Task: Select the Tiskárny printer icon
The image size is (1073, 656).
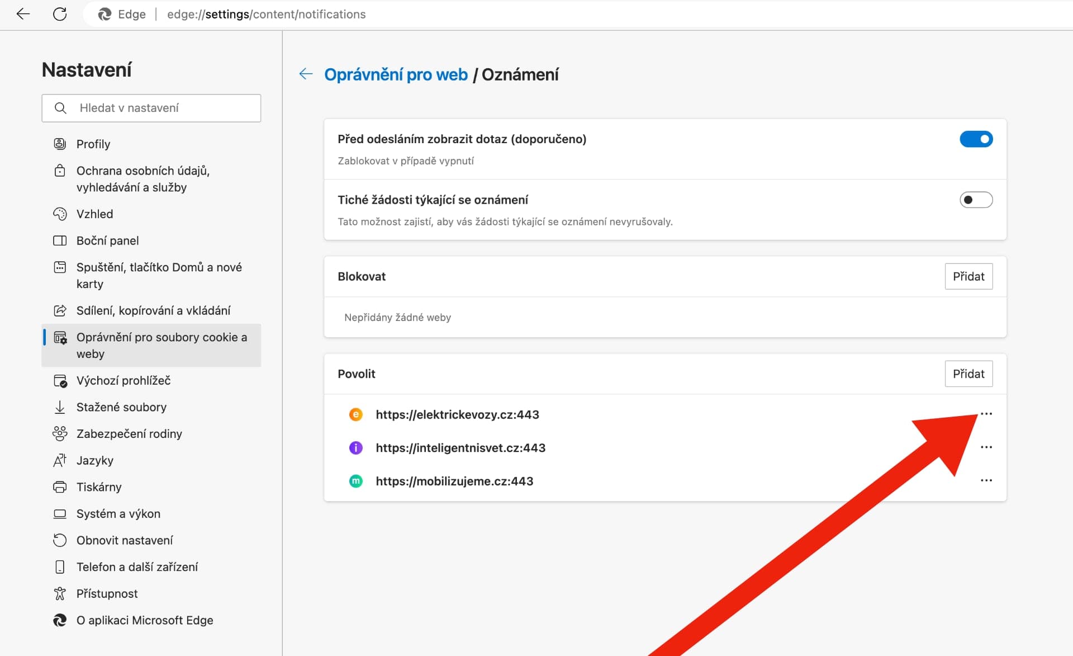Action: [60, 487]
